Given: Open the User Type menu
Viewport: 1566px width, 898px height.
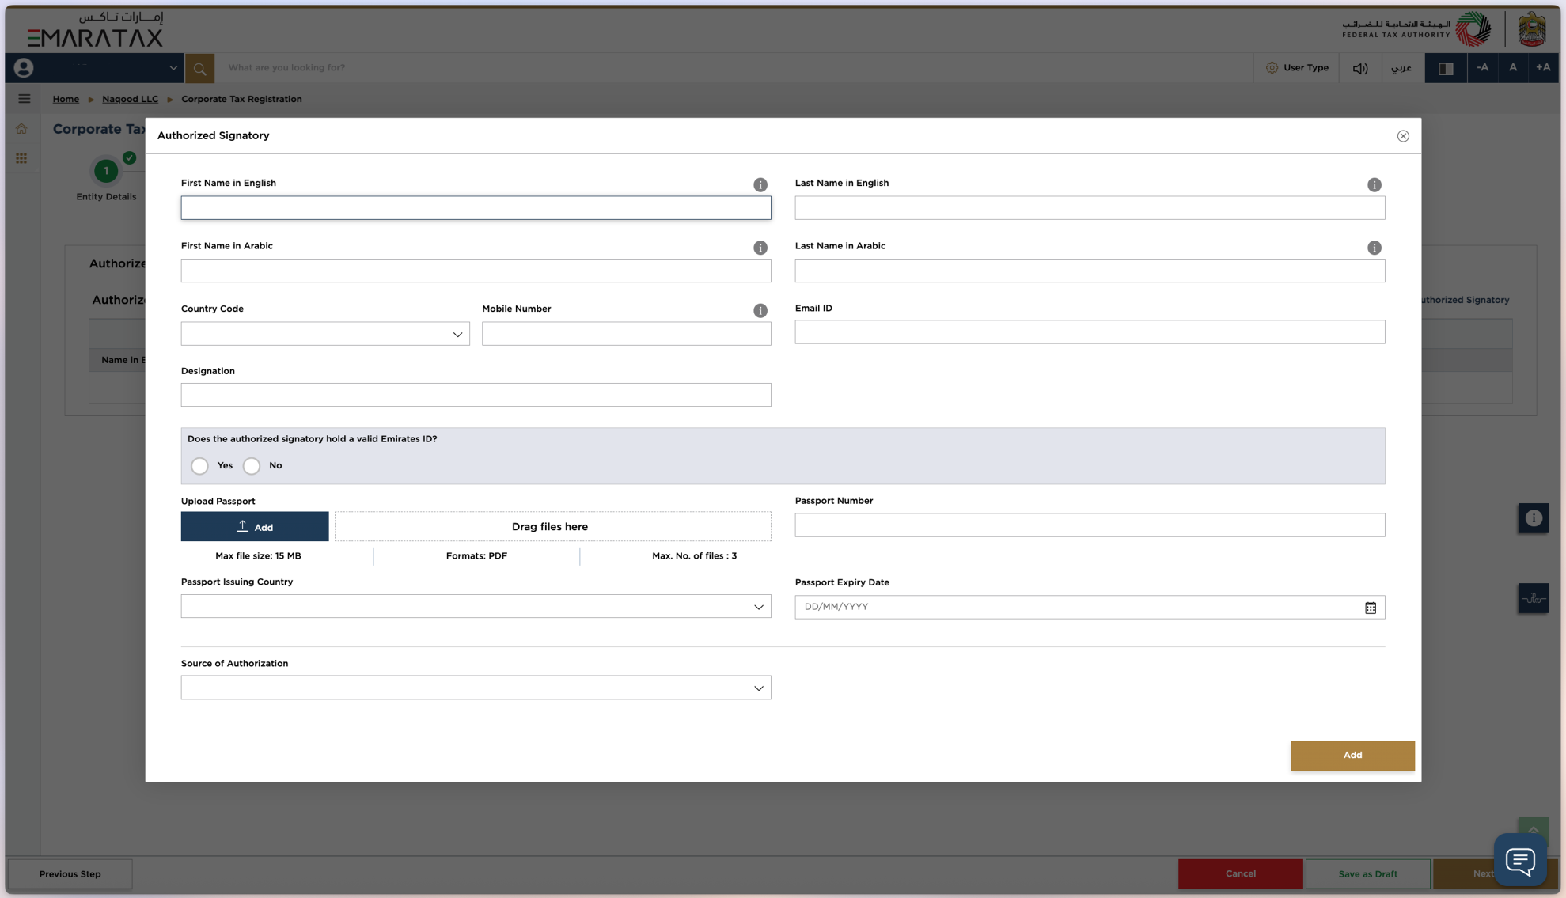Looking at the screenshot, I should [1297, 68].
